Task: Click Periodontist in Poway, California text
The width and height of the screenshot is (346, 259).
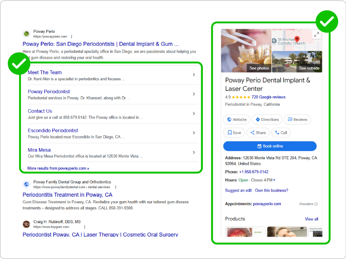Action: pyautogui.click(x=252, y=104)
